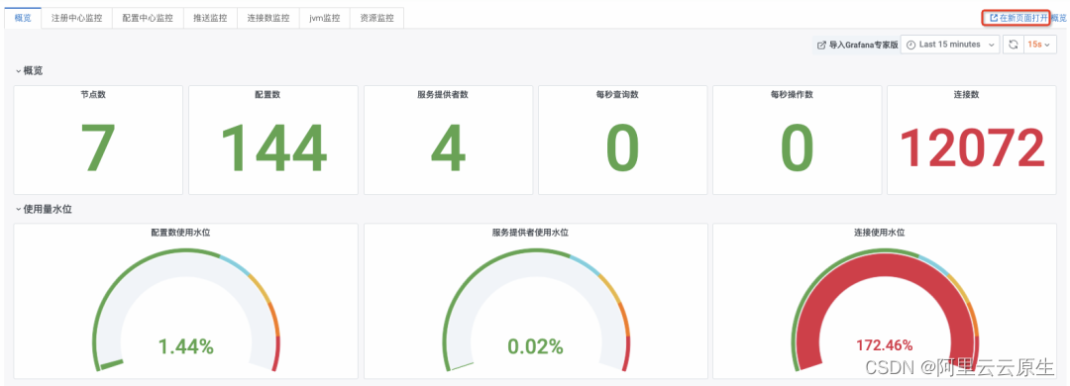Click the clock icon in the time picker

[x=911, y=45]
